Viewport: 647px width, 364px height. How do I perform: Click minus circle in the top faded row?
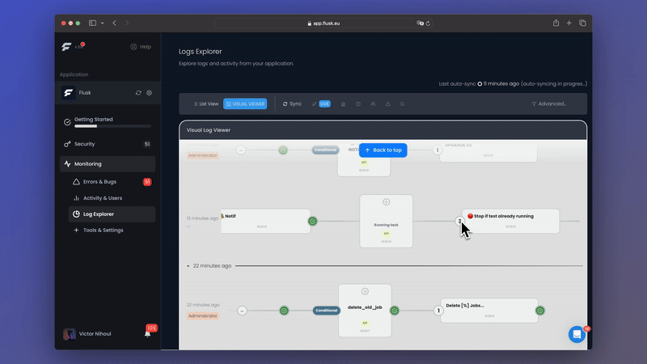tap(241, 150)
